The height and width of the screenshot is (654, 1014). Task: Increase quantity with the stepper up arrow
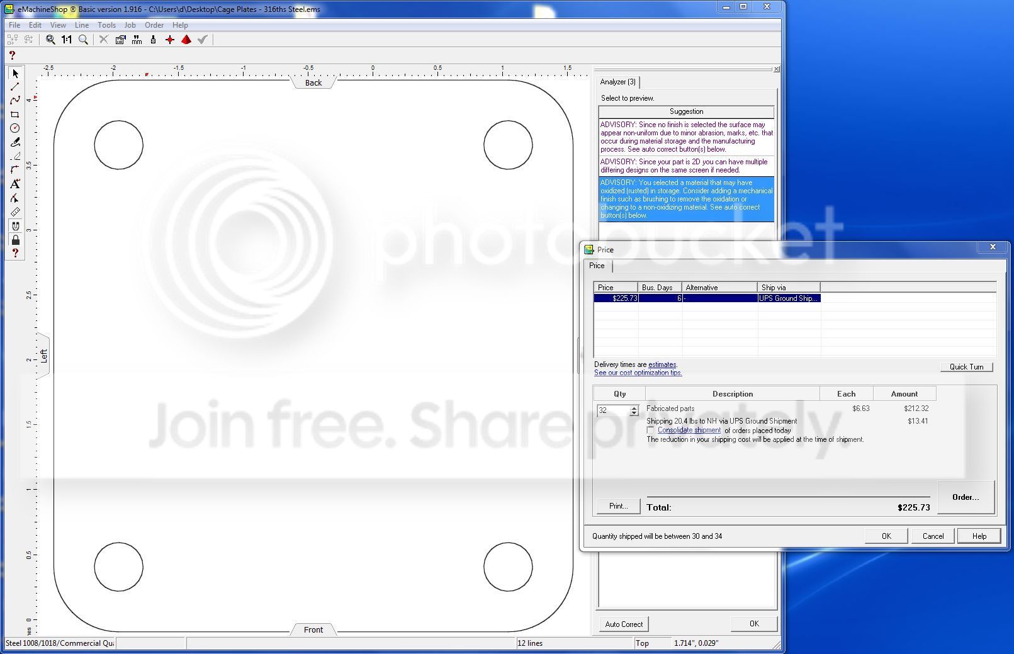(x=634, y=408)
